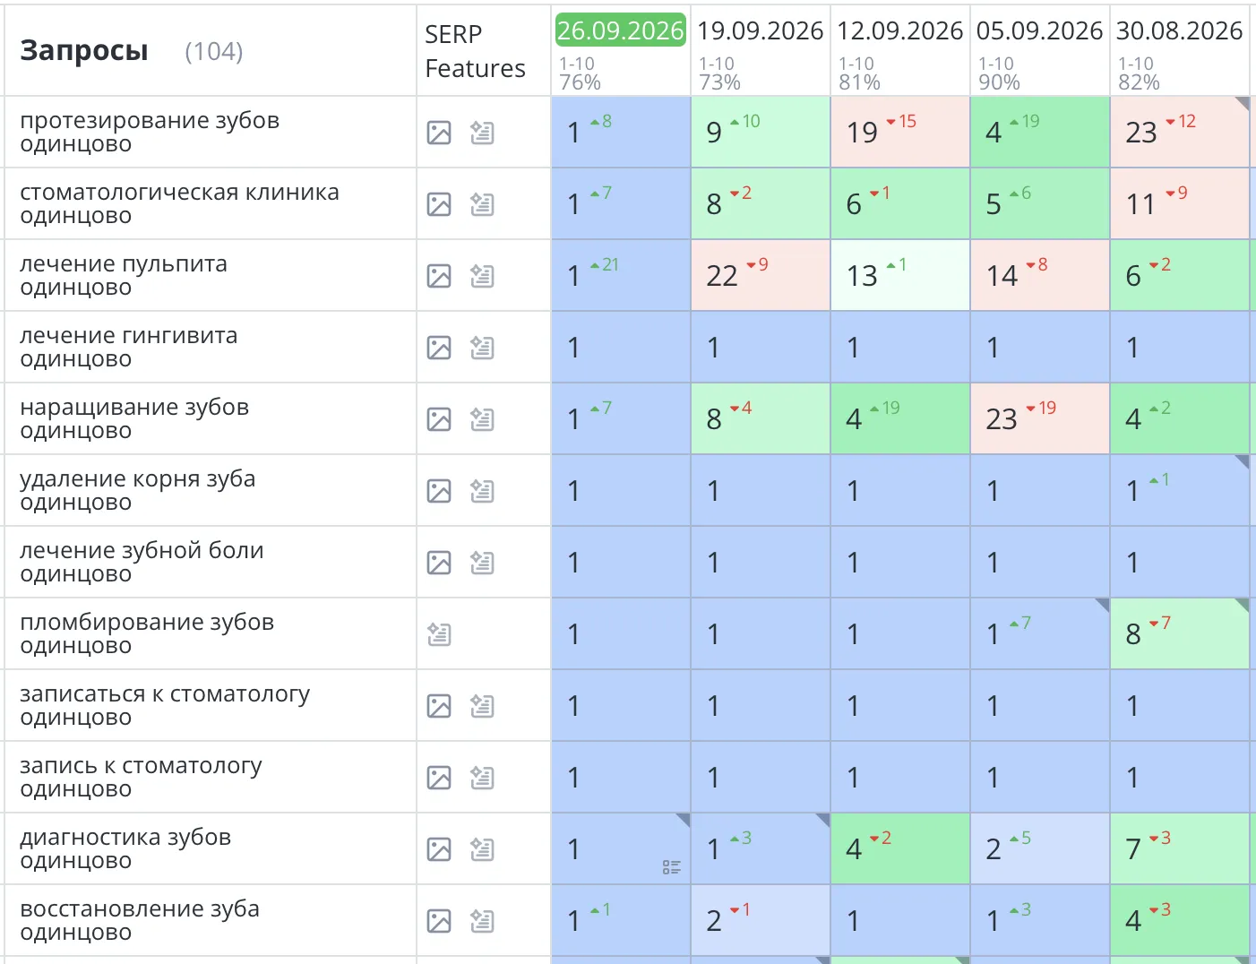This screenshot has width=1256, height=964.
Task: Click image SERP icon for протезирование зубов одинцово
Action: (439, 133)
